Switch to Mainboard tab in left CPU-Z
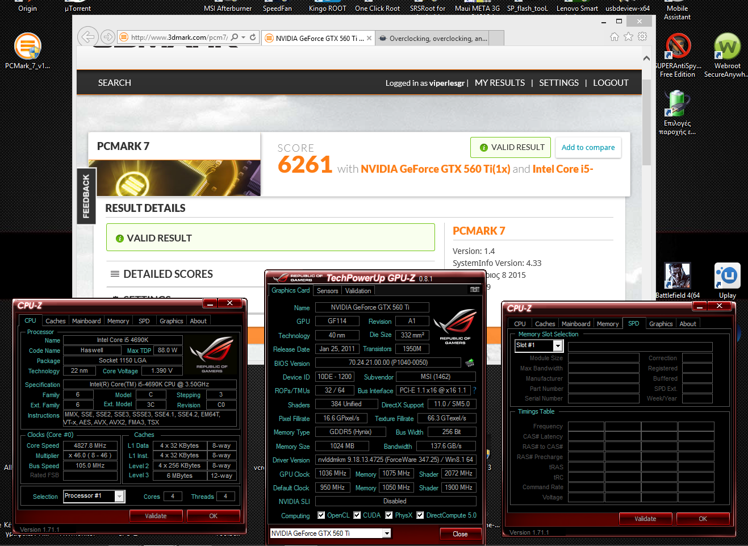748x546 pixels. (86, 321)
